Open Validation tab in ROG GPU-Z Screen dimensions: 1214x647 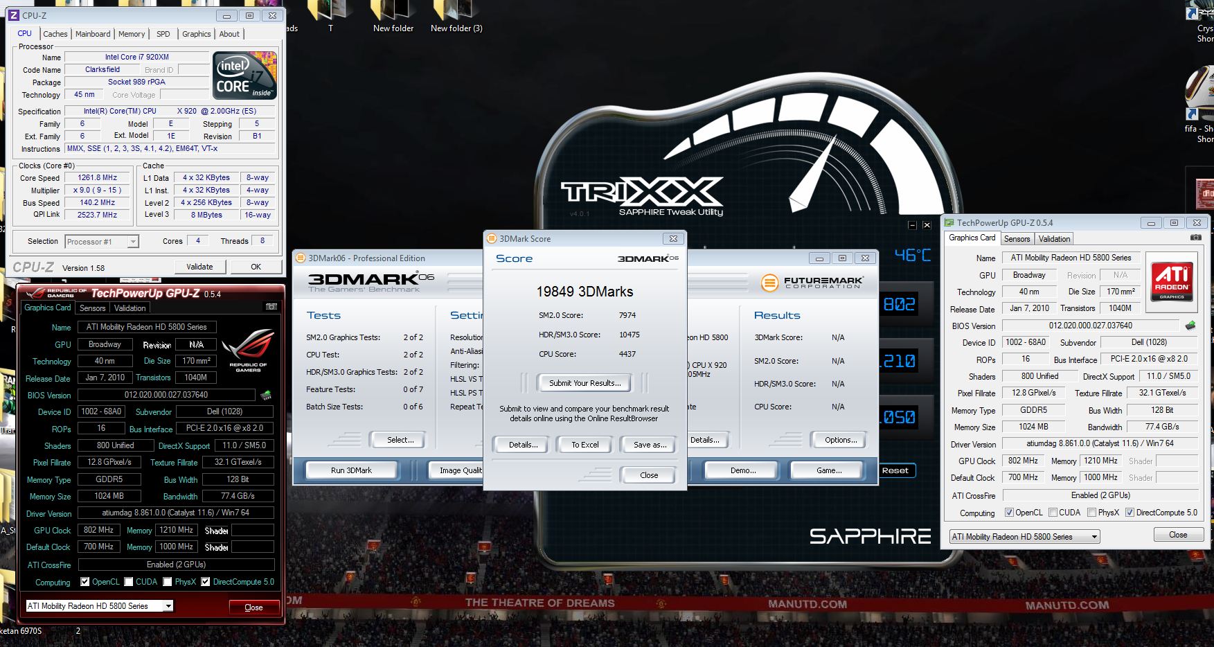coord(130,308)
